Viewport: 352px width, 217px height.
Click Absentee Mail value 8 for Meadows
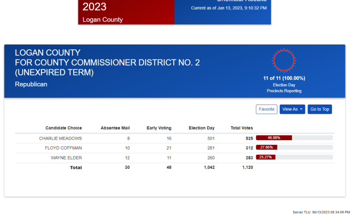pos(129,139)
